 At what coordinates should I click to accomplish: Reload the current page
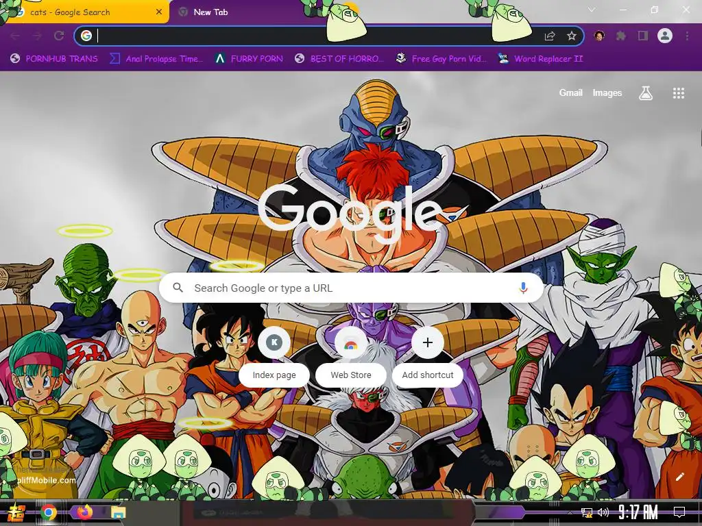pos(59,36)
